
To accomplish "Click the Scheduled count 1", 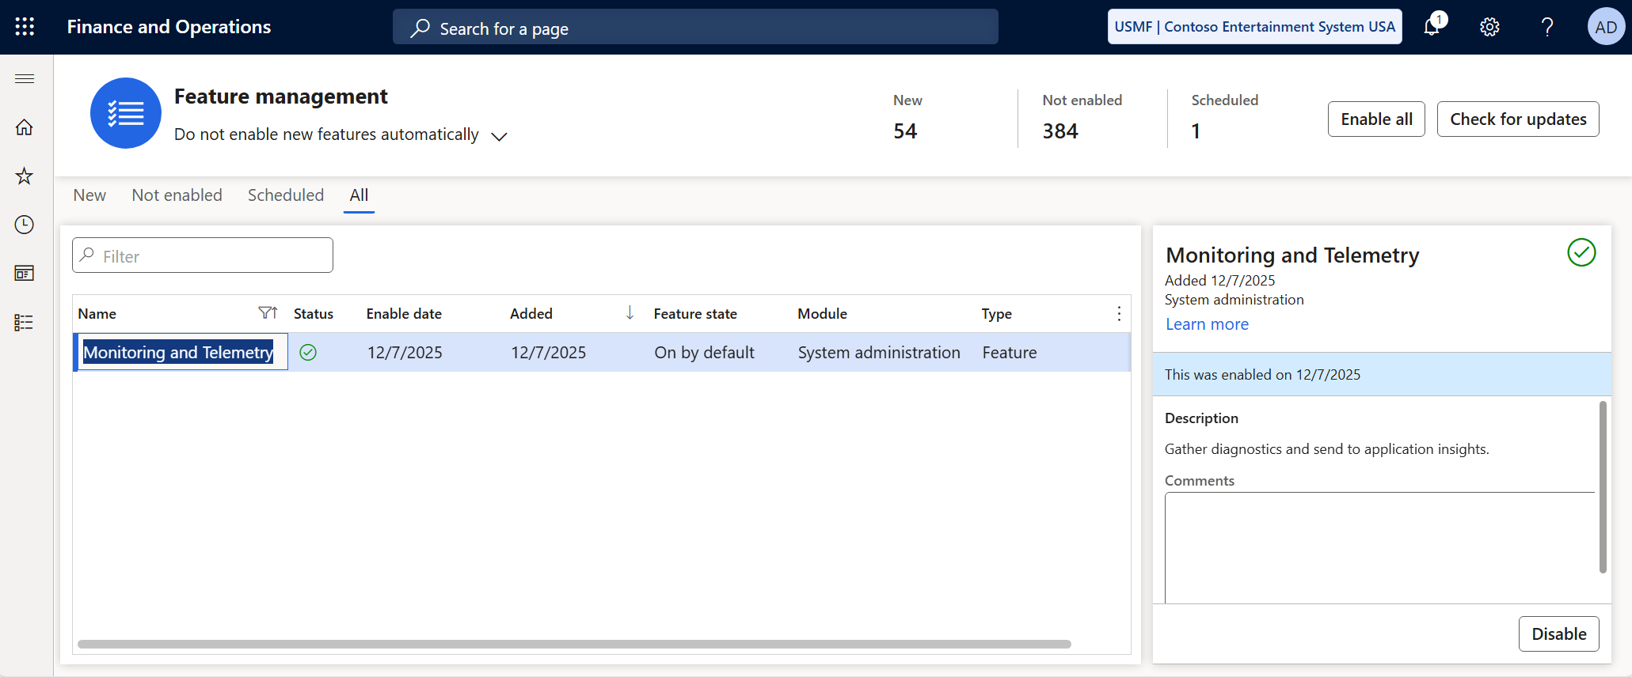I will (1196, 131).
